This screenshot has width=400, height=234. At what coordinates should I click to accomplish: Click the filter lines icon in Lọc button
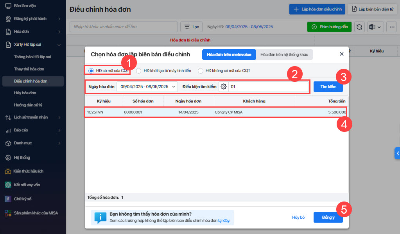pyautogui.click(x=187, y=27)
